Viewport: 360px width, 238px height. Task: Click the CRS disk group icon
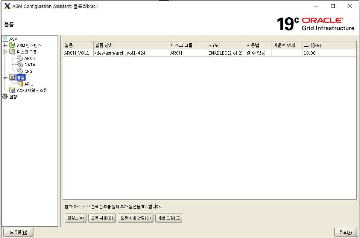pyautogui.click(x=20, y=71)
